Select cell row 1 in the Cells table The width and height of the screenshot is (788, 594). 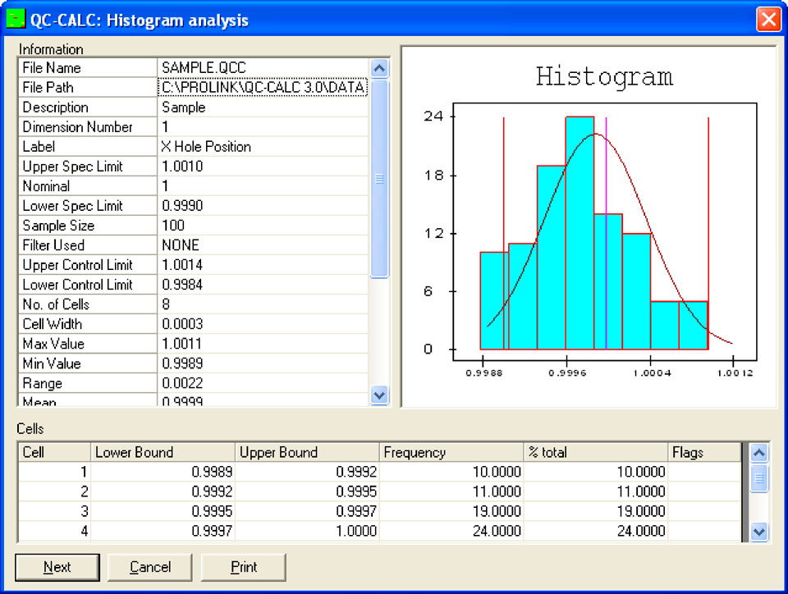(328, 472)
